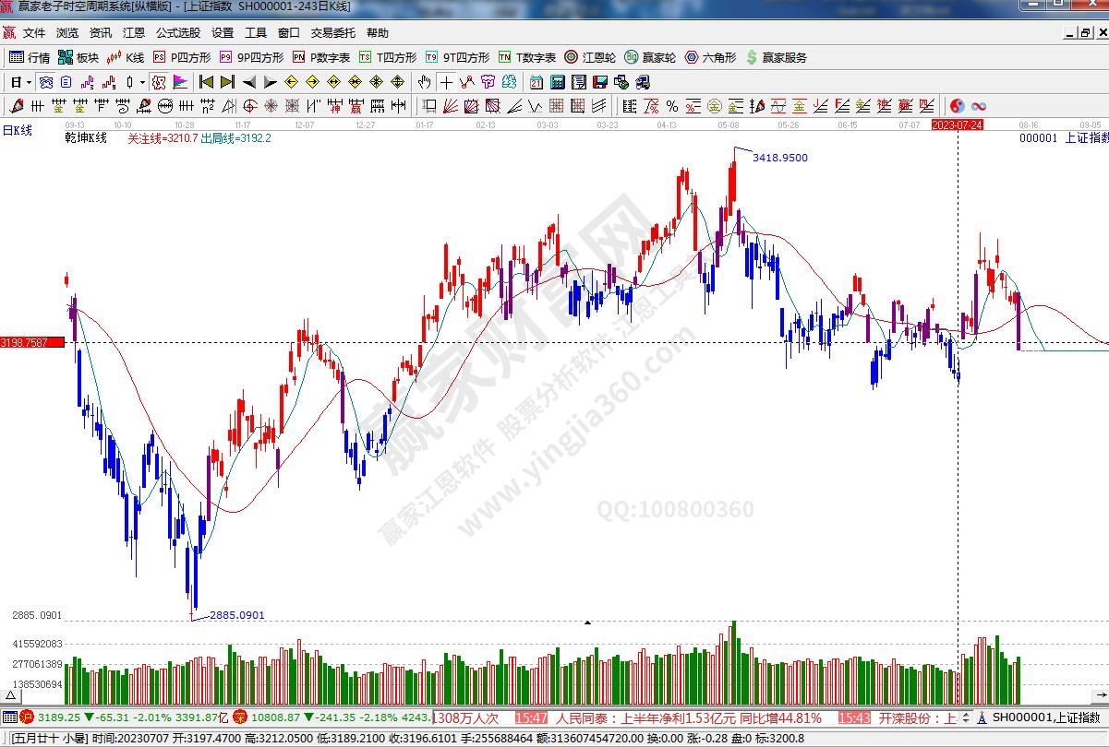Select the hand pan tool
The height and width of the screenshot is (747, 1109).
425,81
